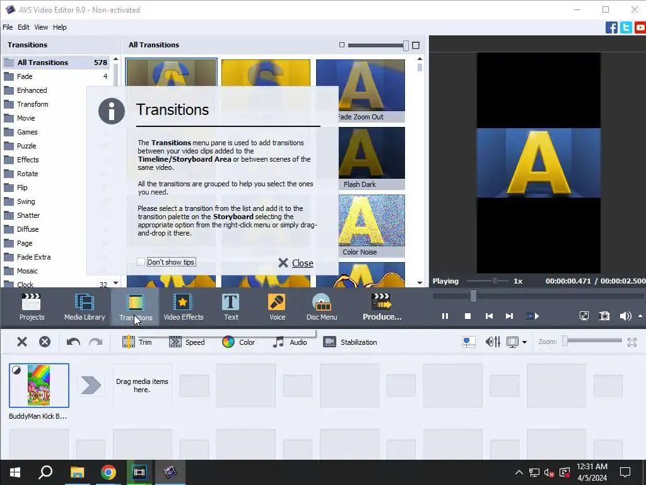Click the Produce button
The width and height of the screenshot is (646, 485).
point(382,307)
